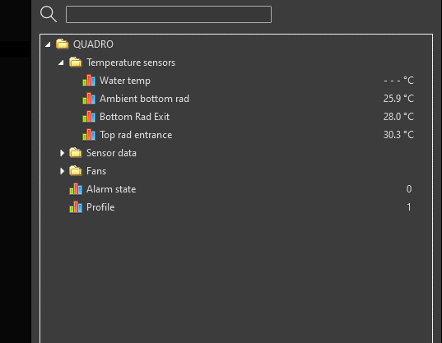Screen dimensions: 442x343
Task: Click the 28.0 °C value
Action: tap(398, 117)
